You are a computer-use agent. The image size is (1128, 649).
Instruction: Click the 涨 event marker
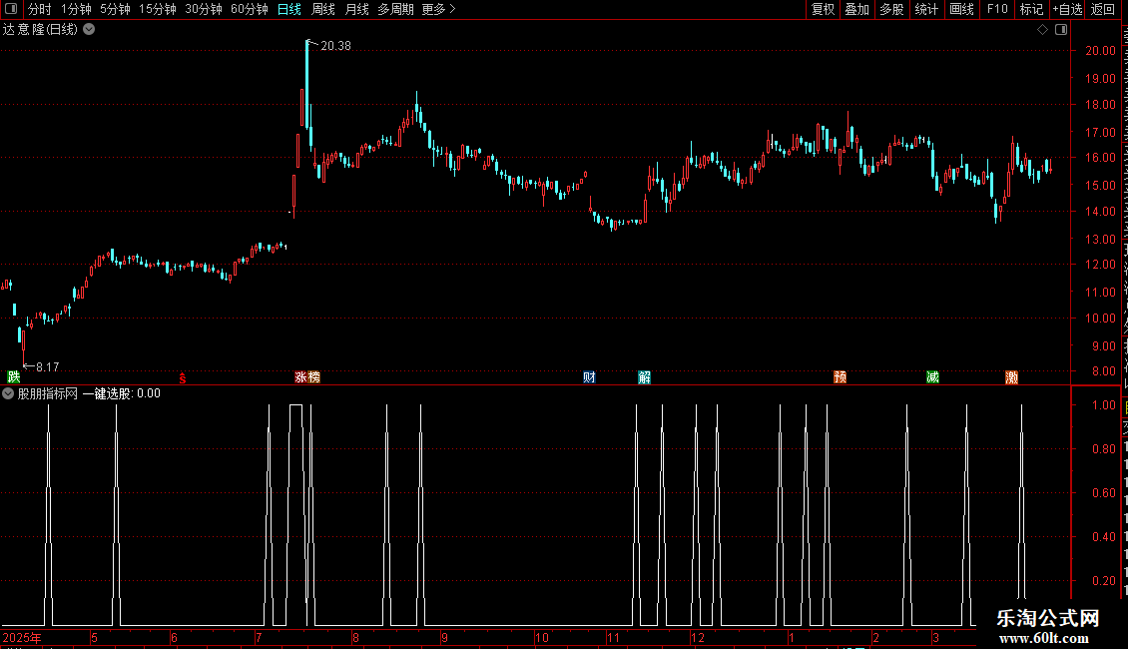tap(300, 377)
